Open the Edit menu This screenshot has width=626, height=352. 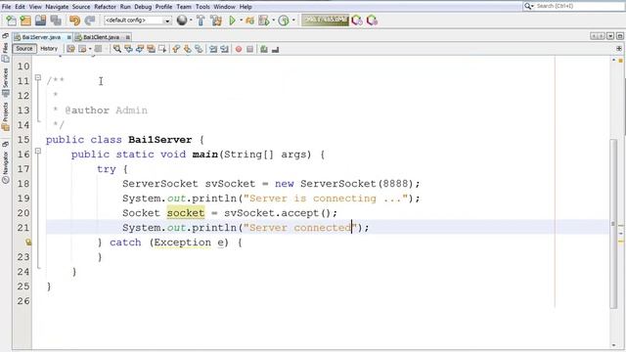click(x=20, y=7)
